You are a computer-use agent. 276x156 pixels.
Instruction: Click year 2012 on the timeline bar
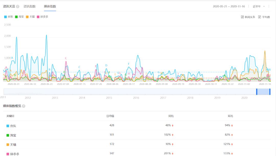(28, 98)
